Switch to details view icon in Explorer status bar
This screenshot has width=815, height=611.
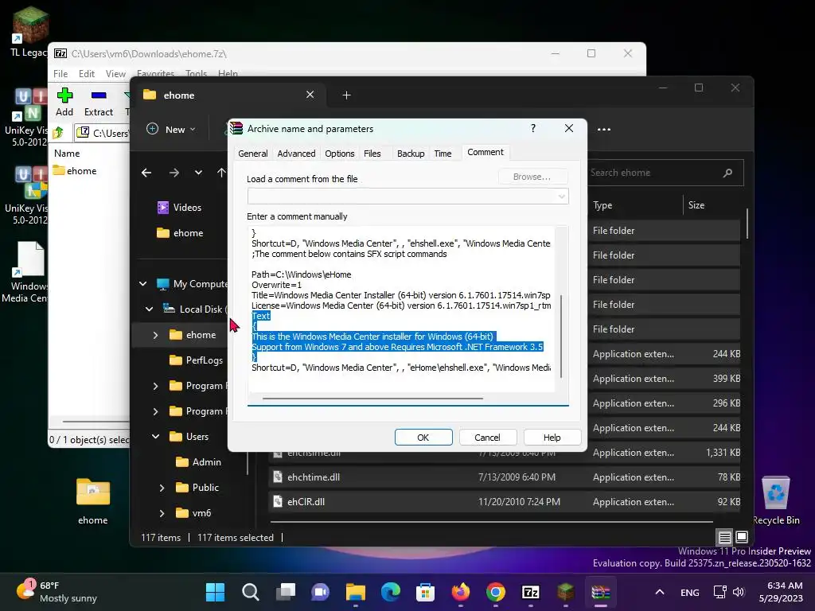coord(724,537)
